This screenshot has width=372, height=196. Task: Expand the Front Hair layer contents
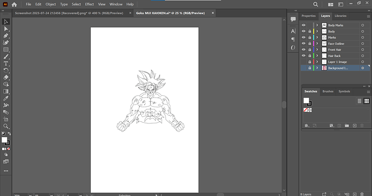click(x=317, y=50)
